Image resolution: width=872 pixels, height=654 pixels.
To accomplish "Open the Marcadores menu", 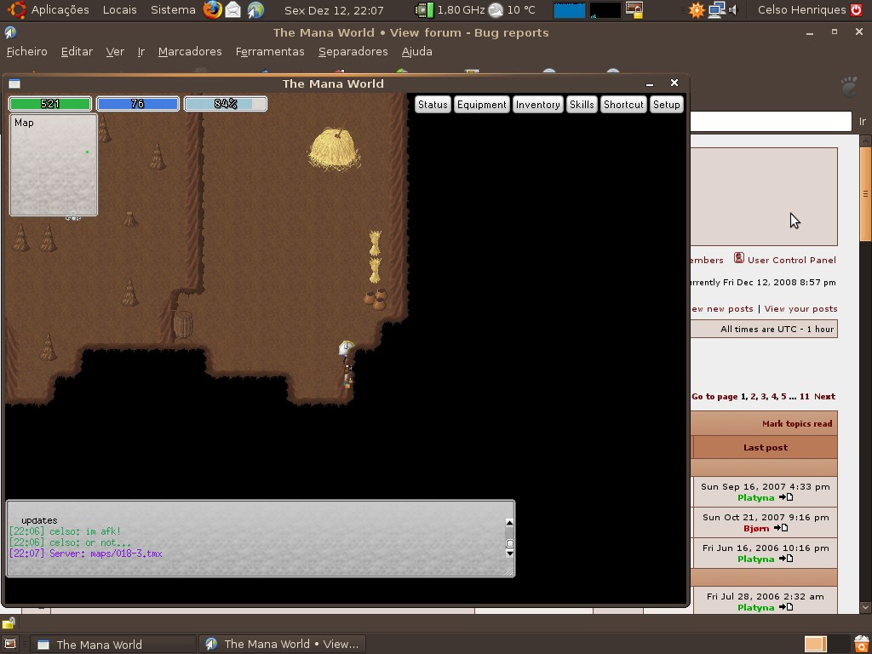I will coord(190,52).
